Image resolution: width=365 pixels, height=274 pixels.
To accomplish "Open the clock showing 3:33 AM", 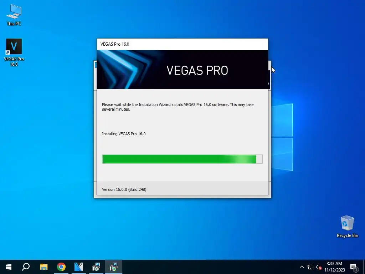I will coord(334,267).
